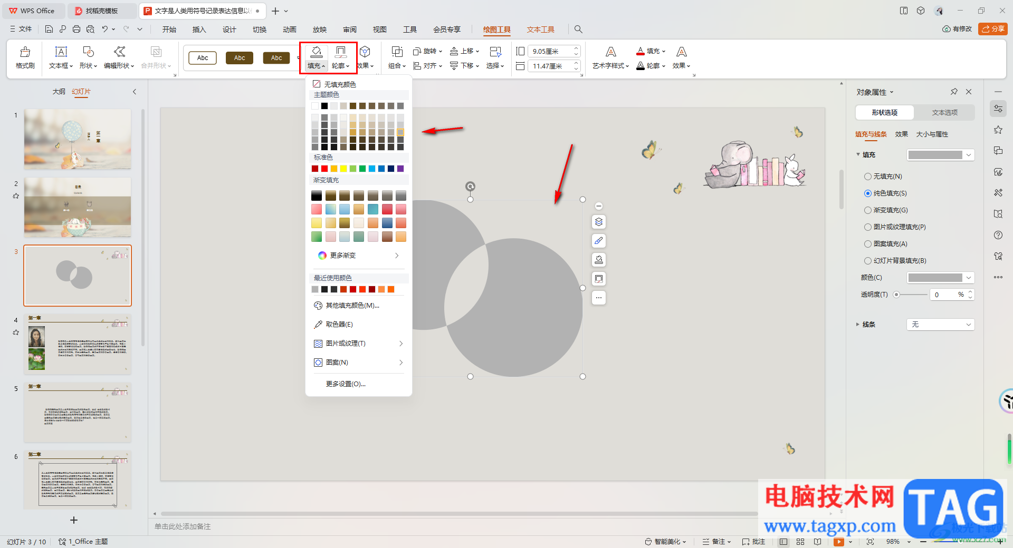This screenshot has height=548, width=1013.
Task: Open the Design (设计) ribbon tab
Action: click(230, 30)
